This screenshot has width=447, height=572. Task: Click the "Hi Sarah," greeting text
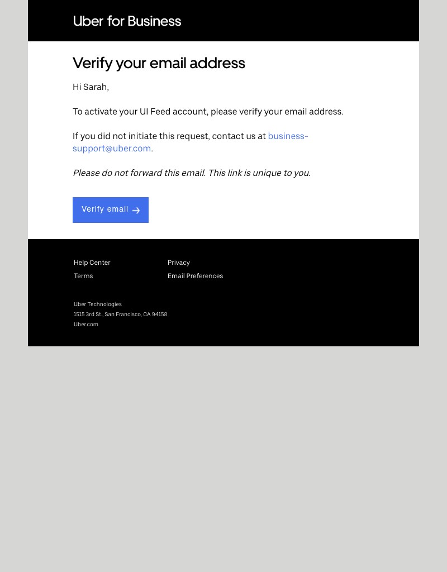pyautogui.click(x=91, y=87)
